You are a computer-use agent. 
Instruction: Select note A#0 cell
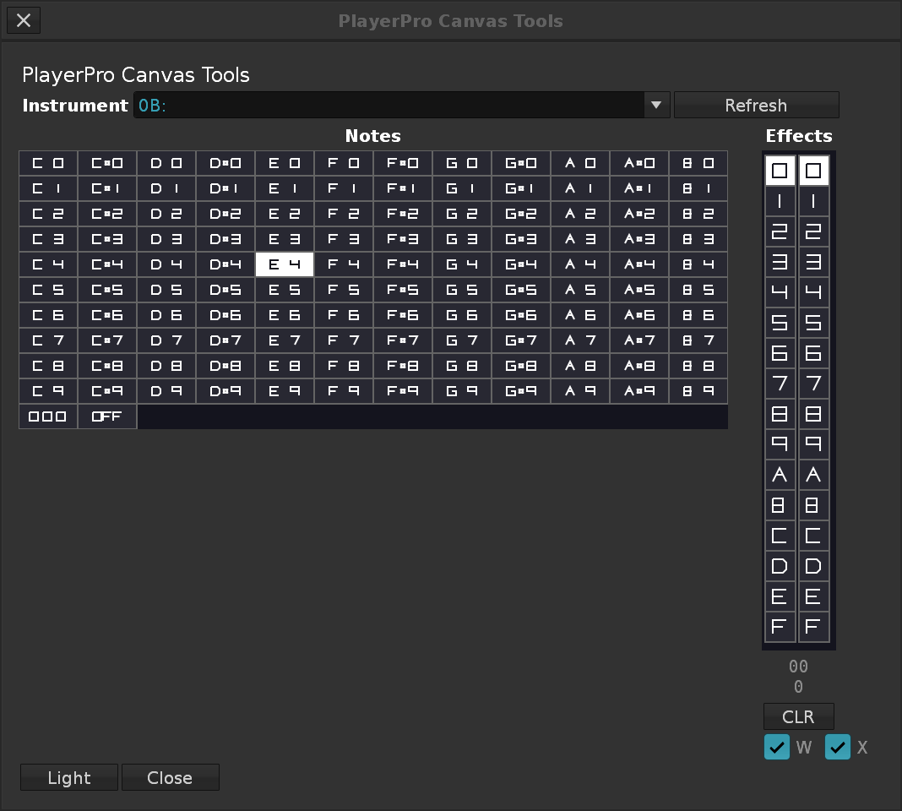(639, 163)
